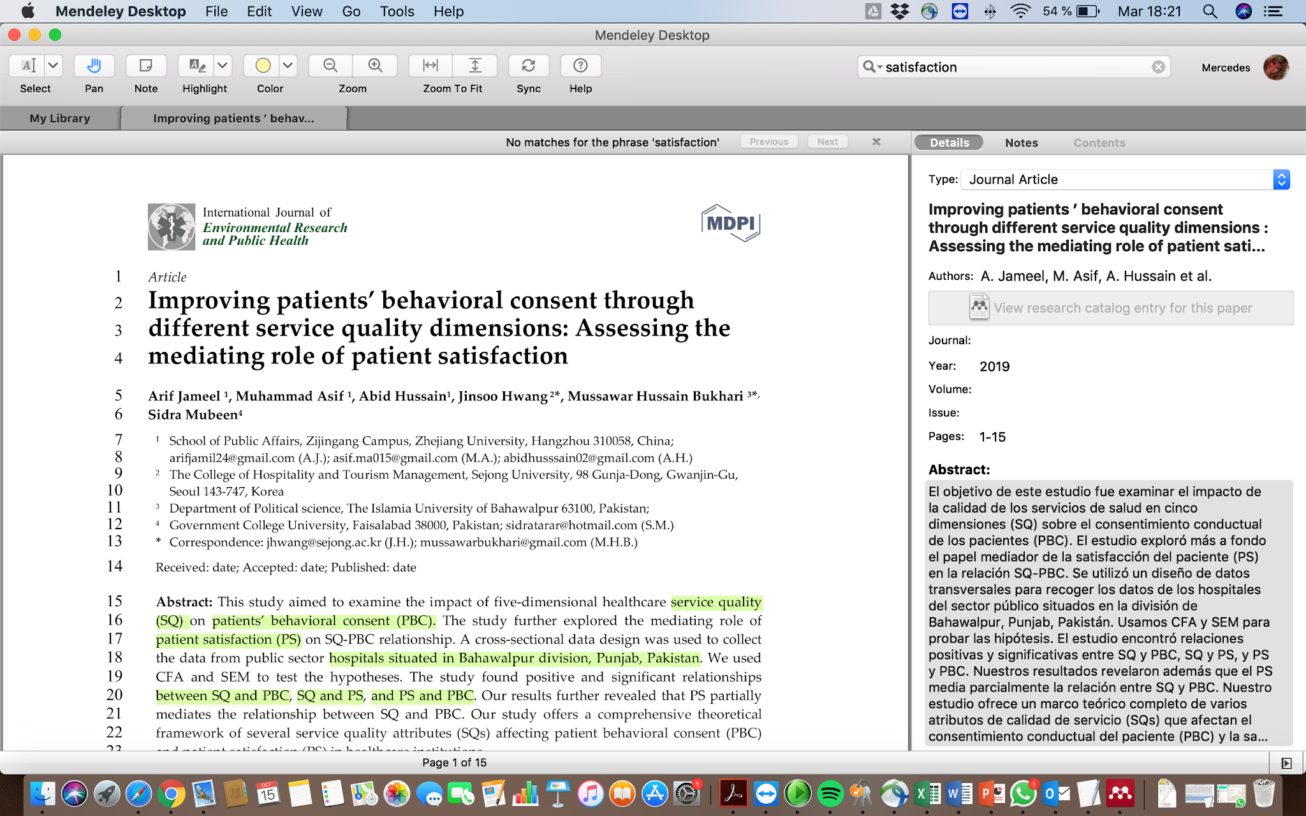This screenshot has width=1306, height=816.
Task: Pick the yellow highlight color swatch
Action: click(263, 66)
